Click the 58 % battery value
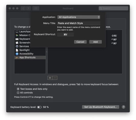Image resolution: width=136 pixels, height=120 pixels. [46, 107]
